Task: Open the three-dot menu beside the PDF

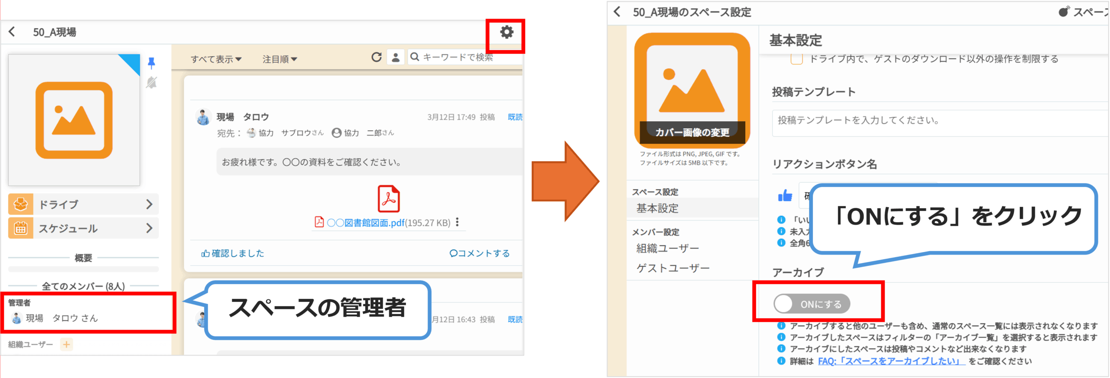Action: pos(457,222)
